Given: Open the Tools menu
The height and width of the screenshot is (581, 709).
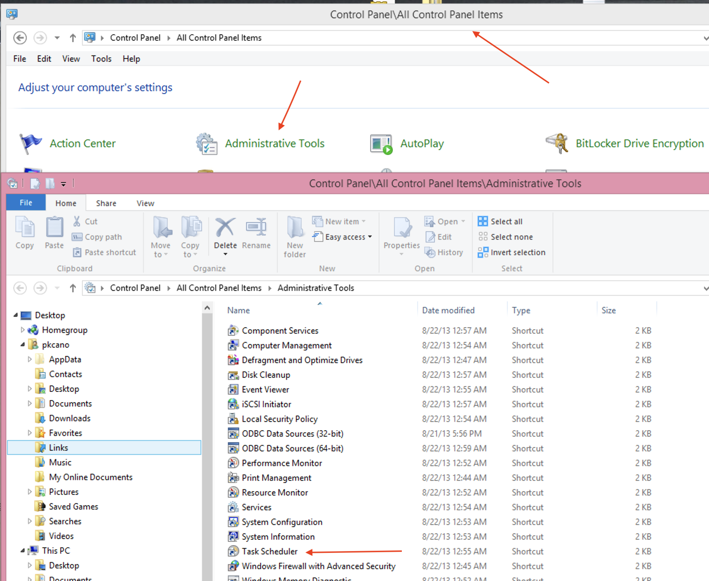Looking at the screenshot, I should [101, 59].
